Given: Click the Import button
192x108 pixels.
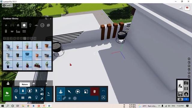Looking at the screenshot, I should [7, 94].
